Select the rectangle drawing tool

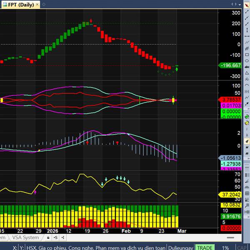tap(247, 55)
